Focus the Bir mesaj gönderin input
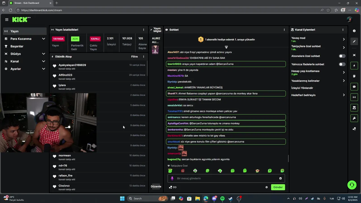Image resolution: width=361 pixels, height=203 pixels. pyautogui.click(x=226, y=178)
